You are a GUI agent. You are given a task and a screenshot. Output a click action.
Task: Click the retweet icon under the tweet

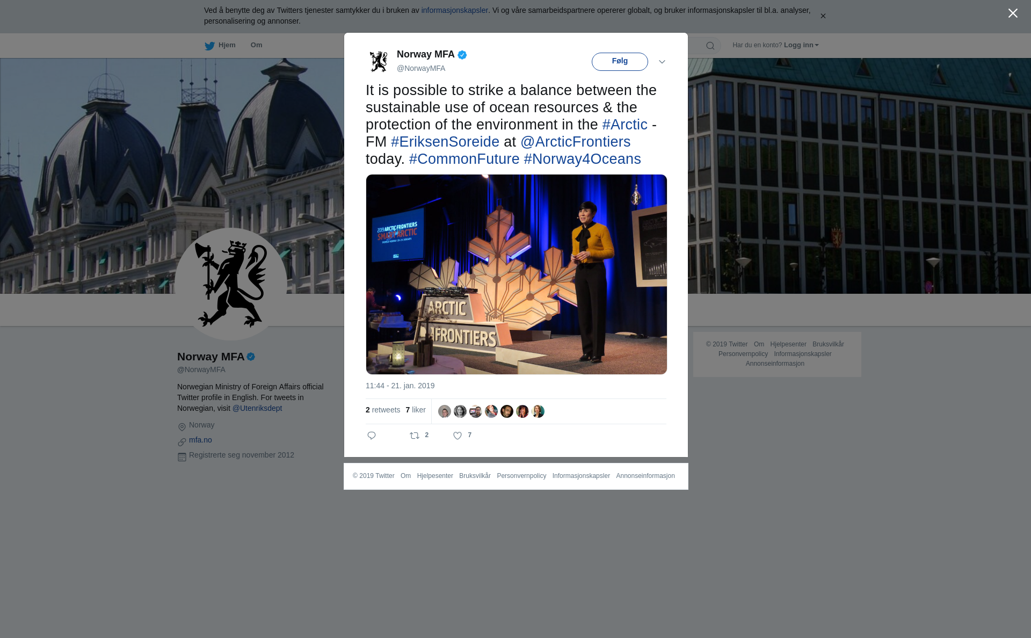415,436
